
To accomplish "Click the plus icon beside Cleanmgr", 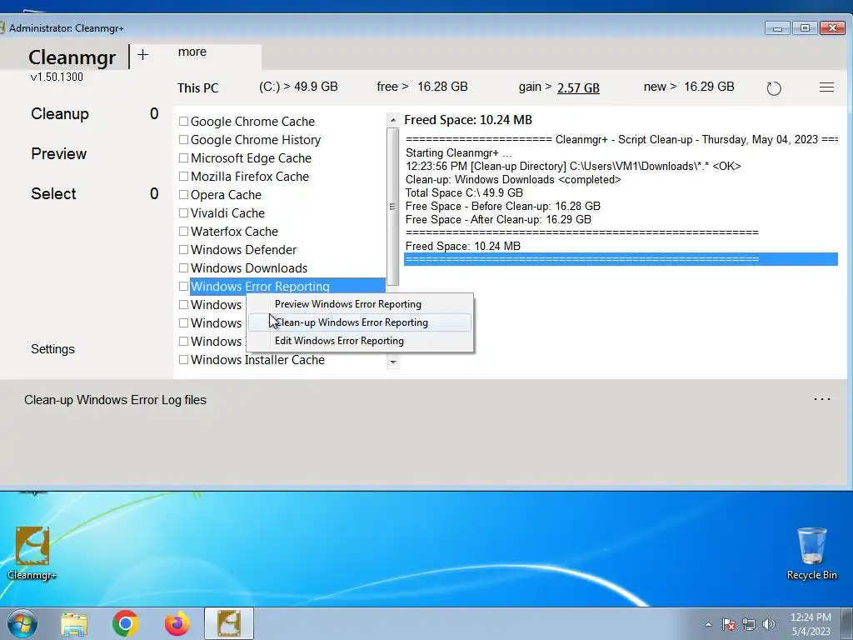I will [x=142, y=55].
